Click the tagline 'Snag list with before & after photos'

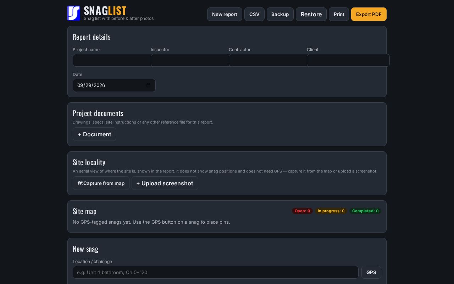(x=118, y=18)
